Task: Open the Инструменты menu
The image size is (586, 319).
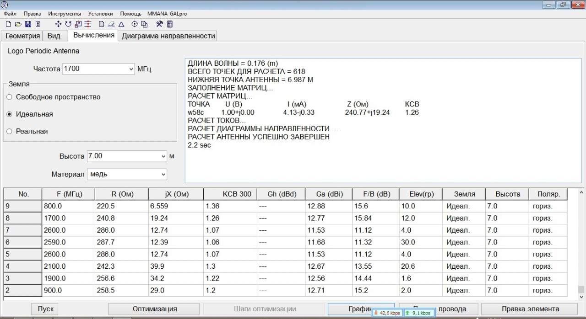Action: point(64,14)
